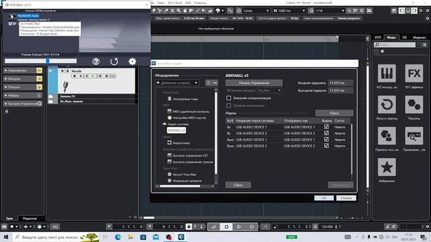Enable external sync checkbox

[229, 97]
